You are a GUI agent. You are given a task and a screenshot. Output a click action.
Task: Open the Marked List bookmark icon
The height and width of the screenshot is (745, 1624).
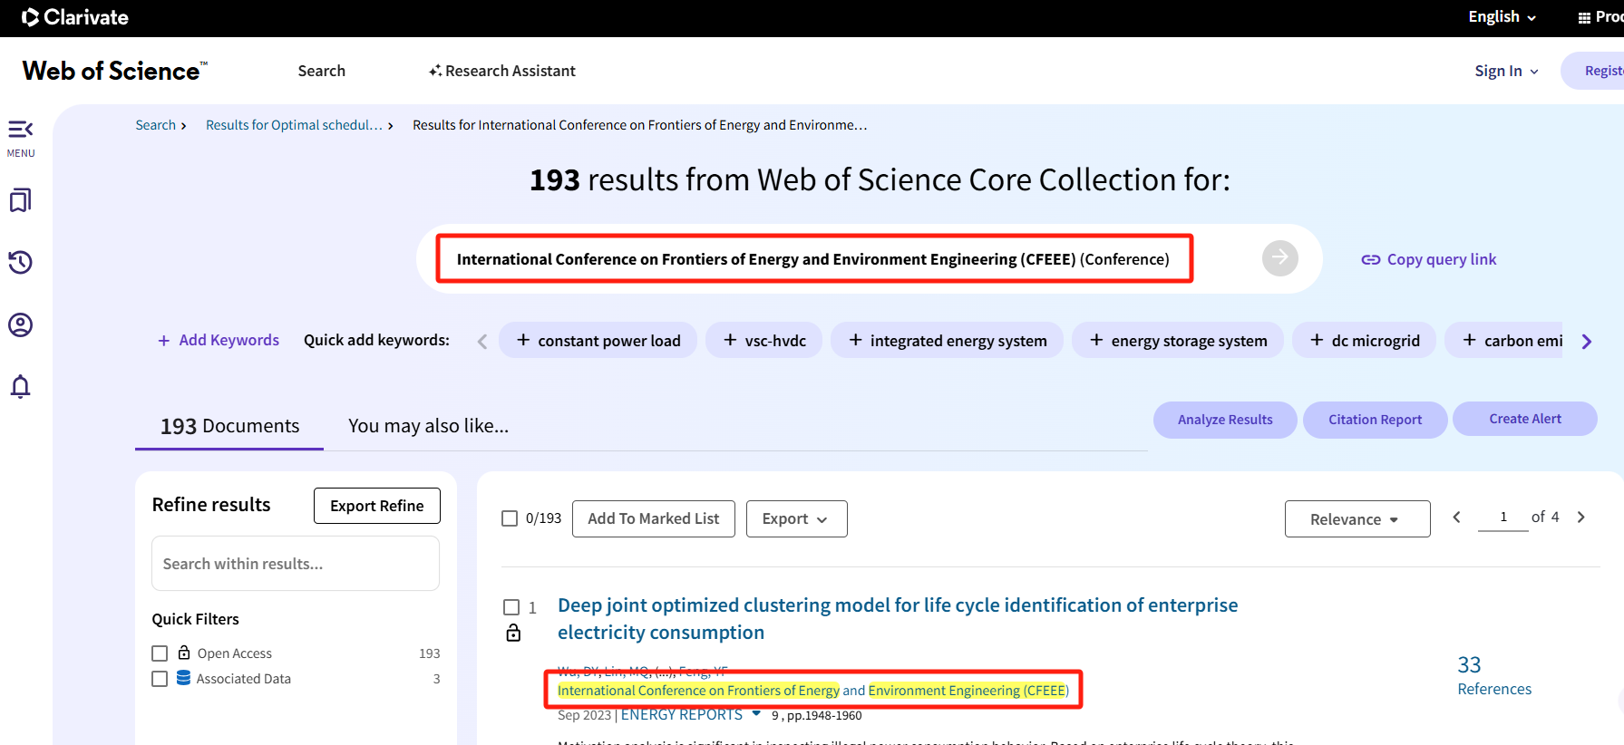[x=20, y=200]
